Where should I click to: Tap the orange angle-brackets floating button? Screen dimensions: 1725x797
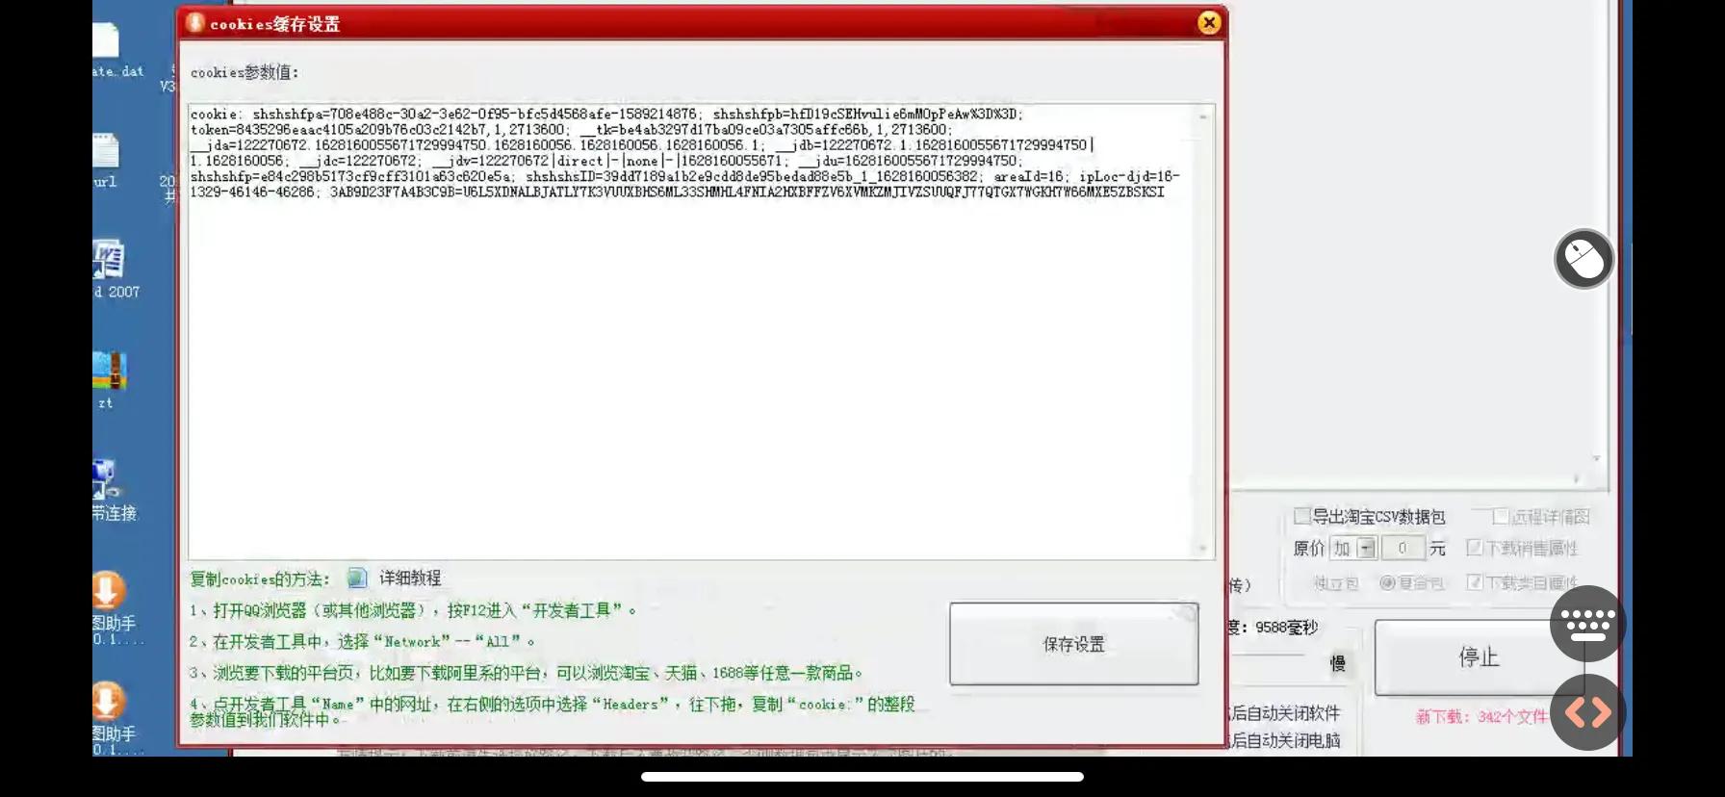pyautogui.click(x=1587, y=712)
